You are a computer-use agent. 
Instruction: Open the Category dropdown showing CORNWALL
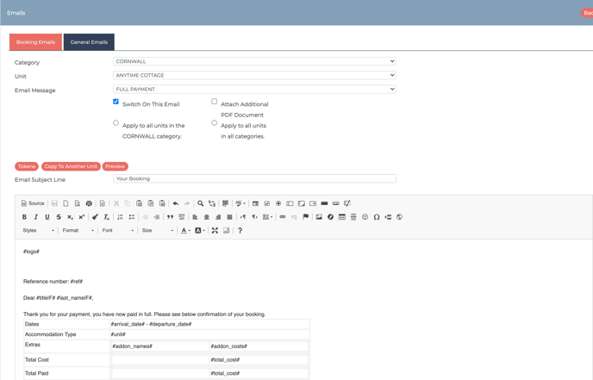pyautogui.click(x=254, y=61)
